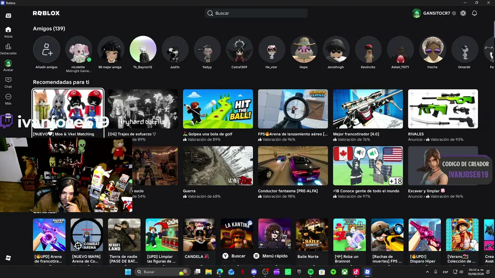
Task: Open the Avatar editor from the sidebar
Action: [8, 66]
